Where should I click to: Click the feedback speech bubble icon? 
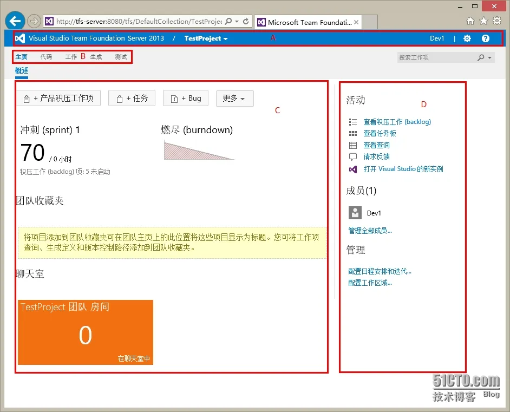tap(353, 157)
